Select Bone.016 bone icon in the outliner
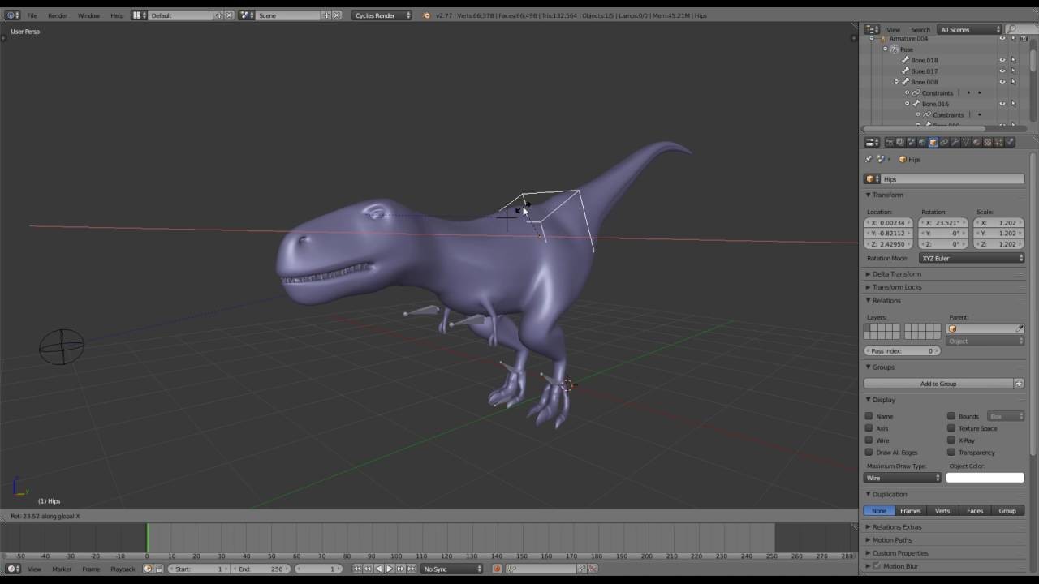This screenshot has height=584, width=1039. tap(916, 103)
